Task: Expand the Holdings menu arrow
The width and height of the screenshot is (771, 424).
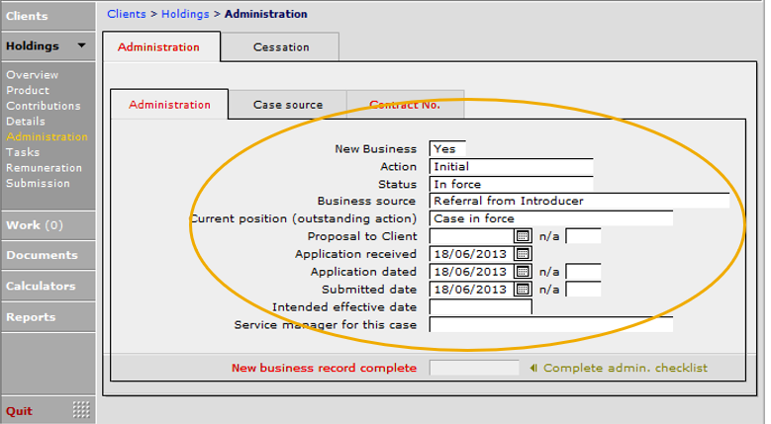Action: [x=81, y=45]
